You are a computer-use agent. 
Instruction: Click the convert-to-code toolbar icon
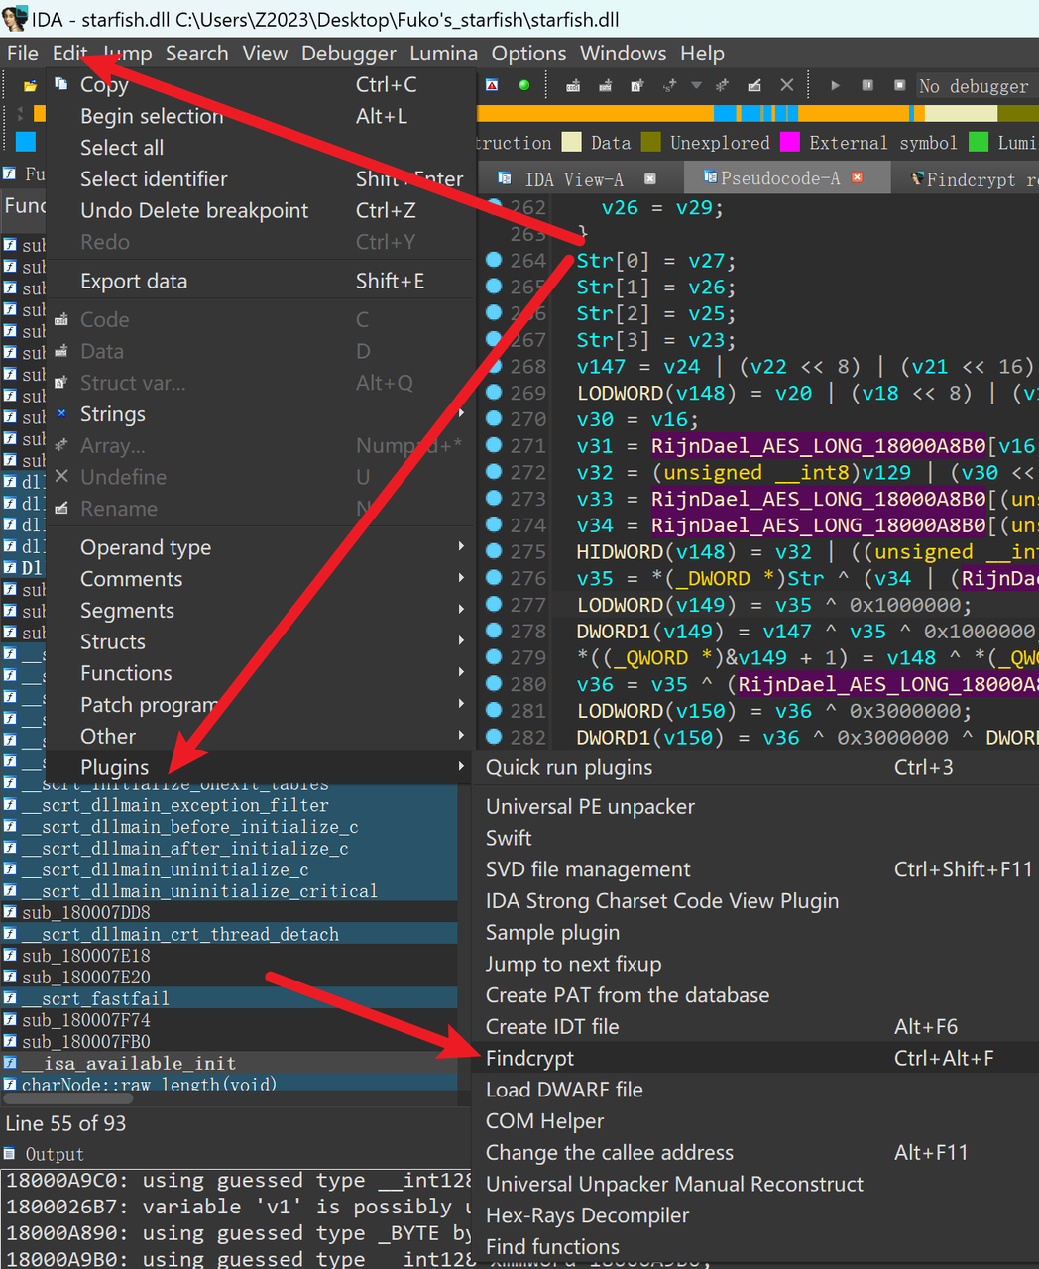573,86
